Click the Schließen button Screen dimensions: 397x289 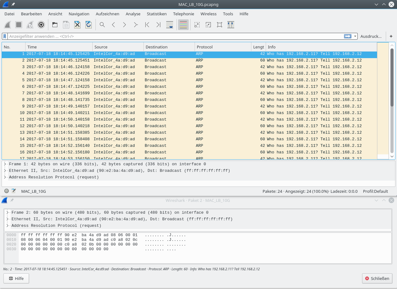tap(377, 278)
